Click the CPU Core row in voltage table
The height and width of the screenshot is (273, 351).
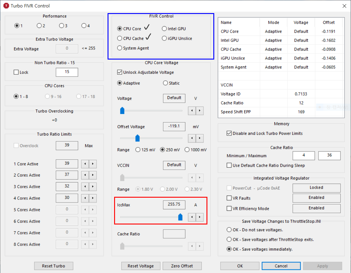[281, 31]
